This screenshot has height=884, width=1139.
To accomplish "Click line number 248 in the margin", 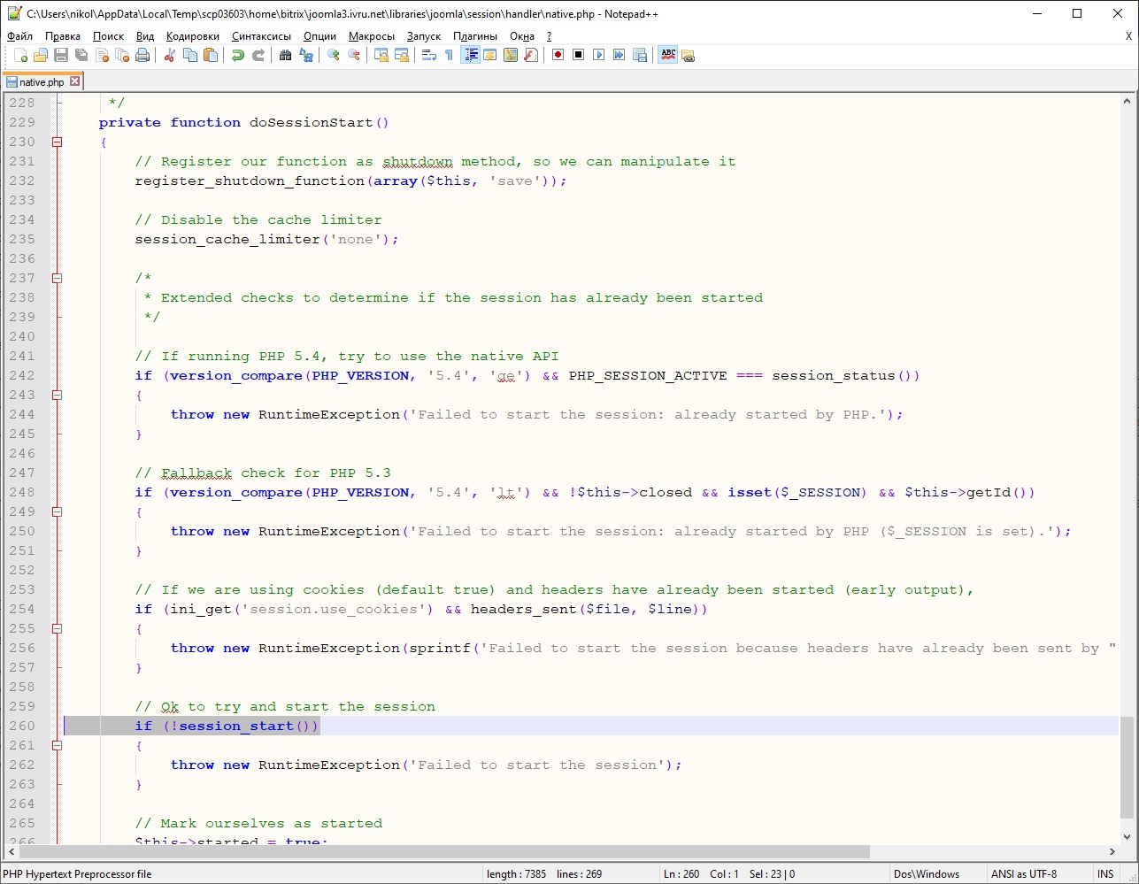I will (x=22, y=492).
